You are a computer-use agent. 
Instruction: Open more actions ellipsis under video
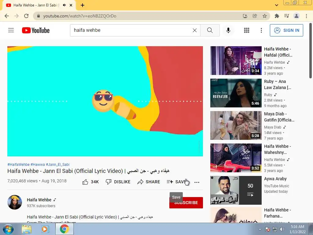197,182
